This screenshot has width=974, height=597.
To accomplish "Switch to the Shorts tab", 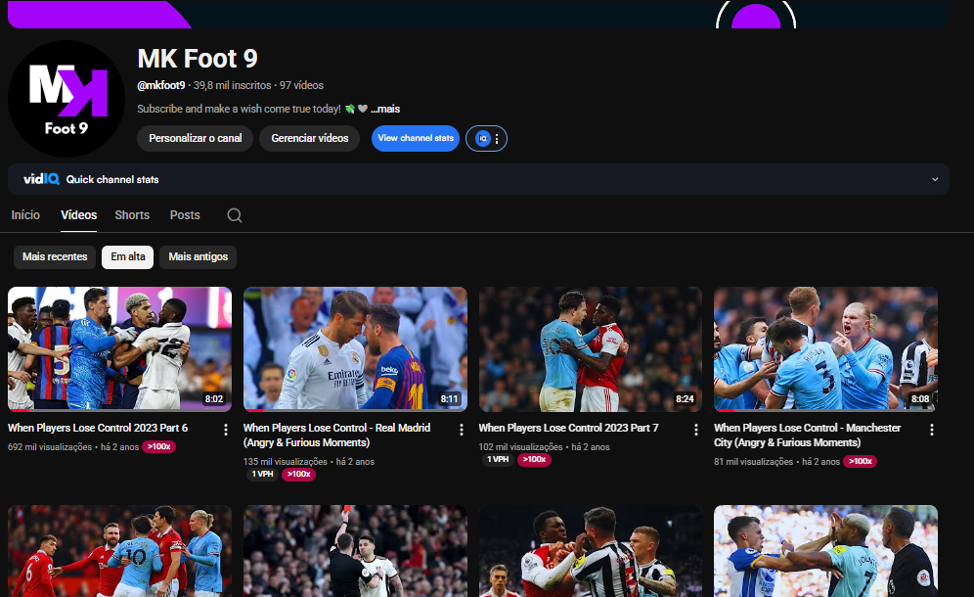I will click(x=132, y=215).
